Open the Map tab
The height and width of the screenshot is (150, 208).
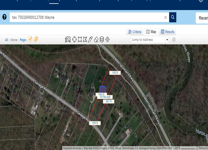tap(151, 32)
